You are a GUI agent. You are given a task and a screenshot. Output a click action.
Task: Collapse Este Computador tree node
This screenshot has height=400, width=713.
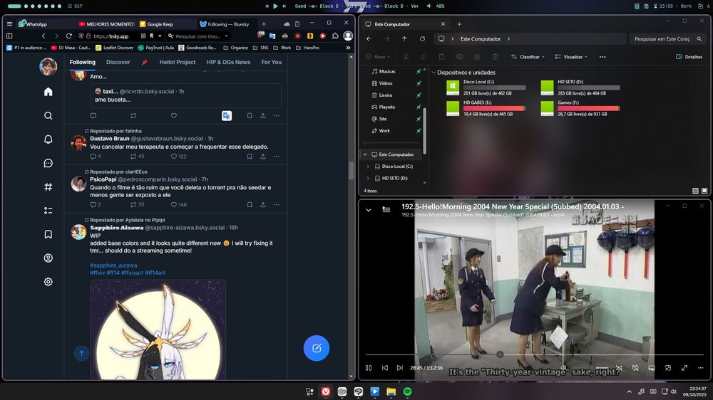click(x=364, y=154)
